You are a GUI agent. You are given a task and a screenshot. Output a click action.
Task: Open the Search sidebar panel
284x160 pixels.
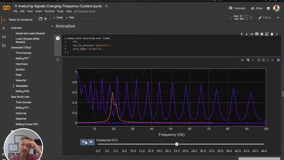4,28
